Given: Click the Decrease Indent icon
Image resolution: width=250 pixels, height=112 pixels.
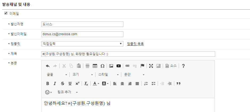Looking at the screenshot, I should (x=162, y=83).
